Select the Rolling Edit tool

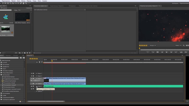point(8,3)
